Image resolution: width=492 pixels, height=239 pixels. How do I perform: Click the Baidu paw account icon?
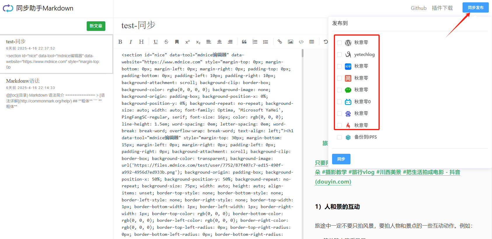click(x=348, y=114)
